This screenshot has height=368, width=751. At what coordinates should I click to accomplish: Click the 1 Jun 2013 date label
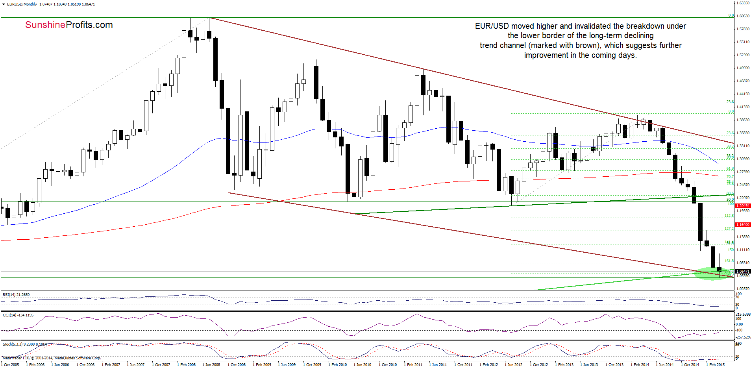pos(589,365)
